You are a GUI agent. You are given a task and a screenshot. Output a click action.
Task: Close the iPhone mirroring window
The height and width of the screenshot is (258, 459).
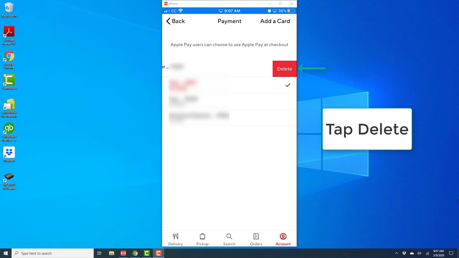(291, 4)
